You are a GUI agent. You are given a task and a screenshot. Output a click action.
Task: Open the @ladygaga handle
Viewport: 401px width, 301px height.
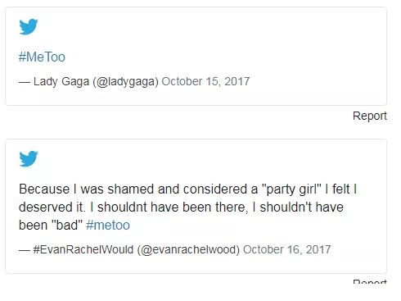[126, 81]
